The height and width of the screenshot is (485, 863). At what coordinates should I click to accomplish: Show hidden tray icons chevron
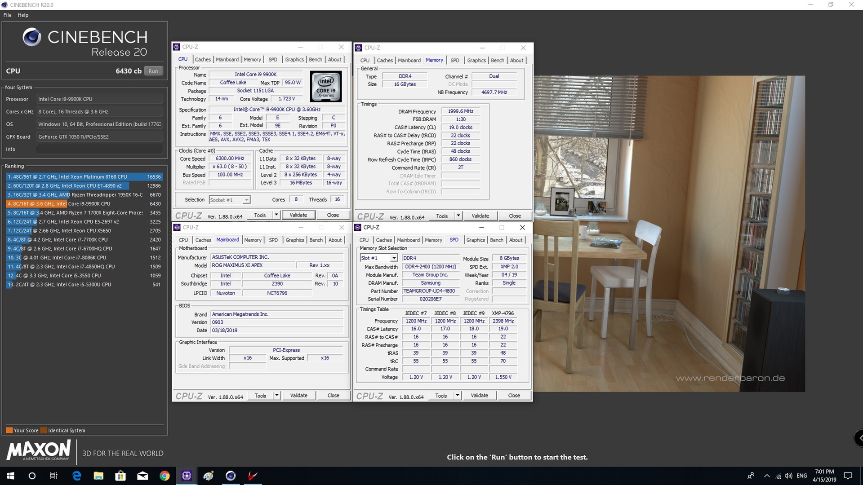767,476
